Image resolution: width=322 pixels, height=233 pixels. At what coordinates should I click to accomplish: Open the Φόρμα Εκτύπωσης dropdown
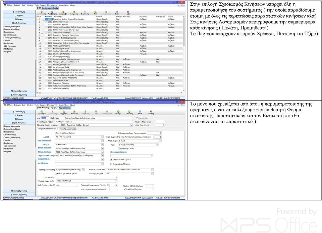click(x=152, y=170)
